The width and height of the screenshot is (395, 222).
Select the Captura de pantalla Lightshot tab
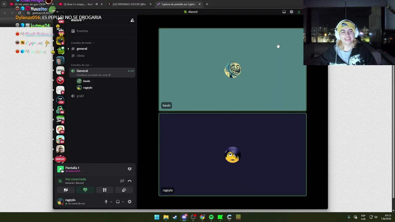point(179,4)
